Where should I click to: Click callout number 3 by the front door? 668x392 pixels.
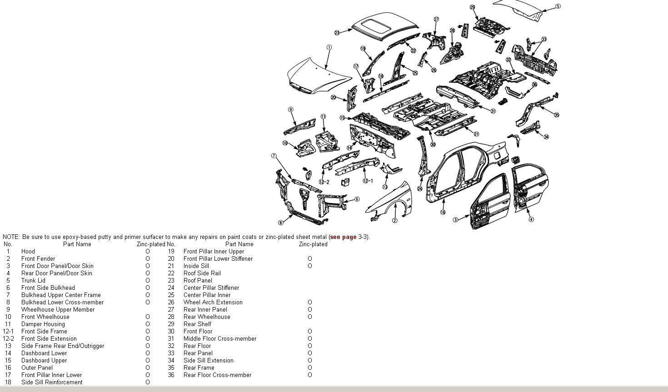coord(455,220)
